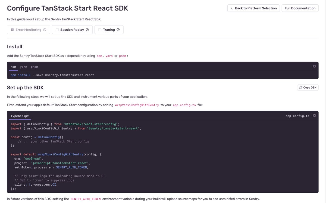Toggle the Error Monitoring checkbox

[x=12, y=30]
